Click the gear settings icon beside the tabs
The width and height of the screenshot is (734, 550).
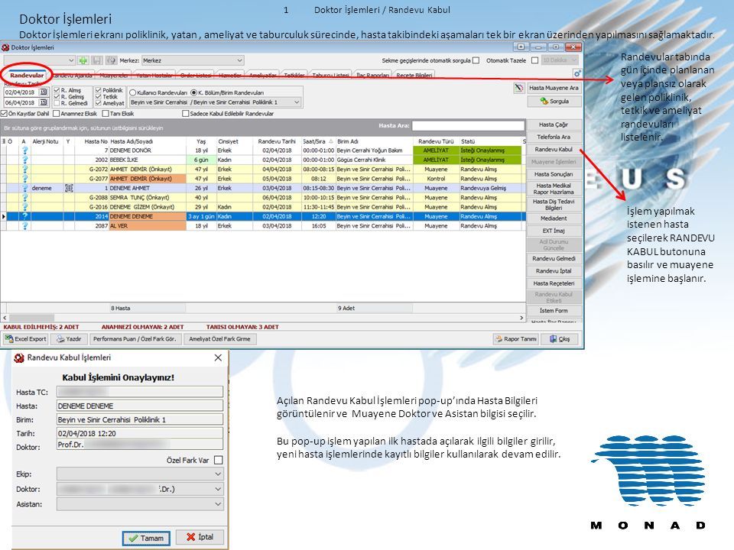click(577, 74)
